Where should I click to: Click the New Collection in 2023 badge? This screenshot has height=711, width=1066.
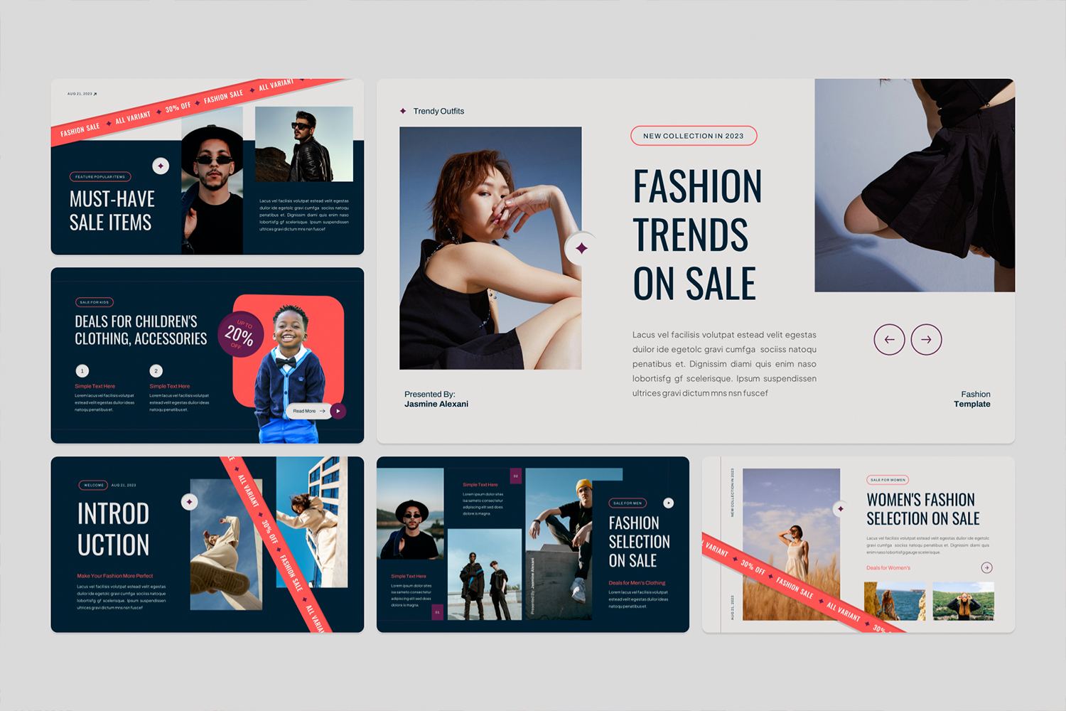coord(694,136)
